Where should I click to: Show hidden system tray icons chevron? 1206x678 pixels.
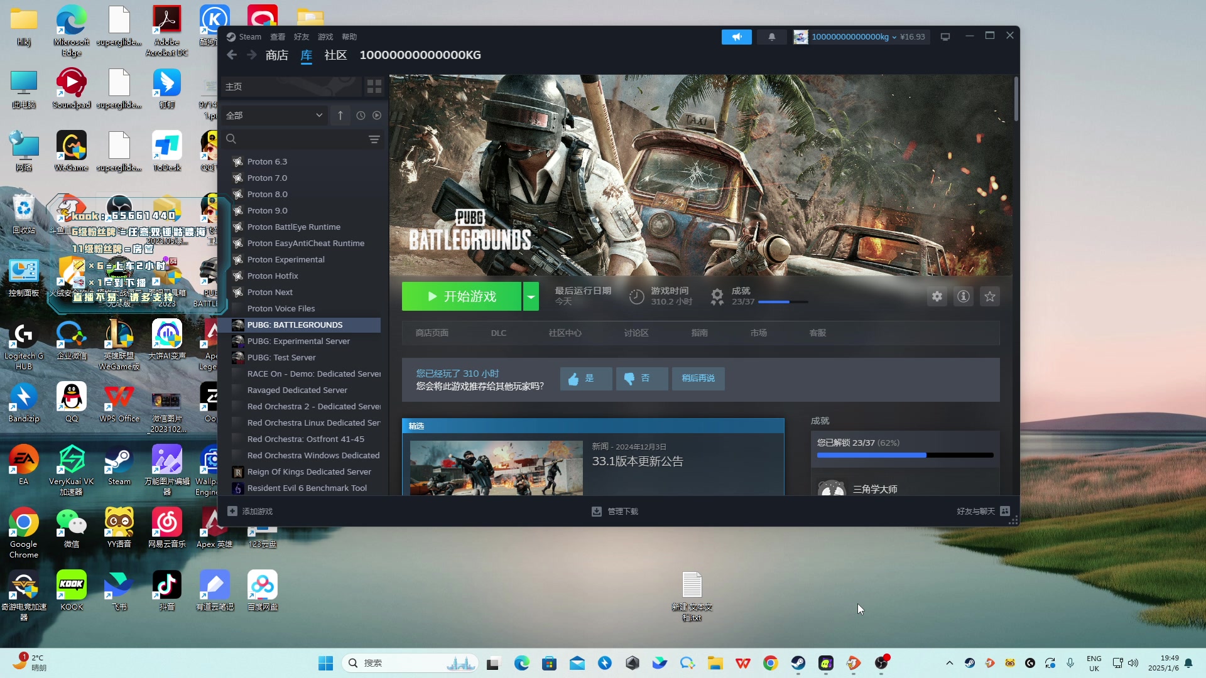point(949,663)
